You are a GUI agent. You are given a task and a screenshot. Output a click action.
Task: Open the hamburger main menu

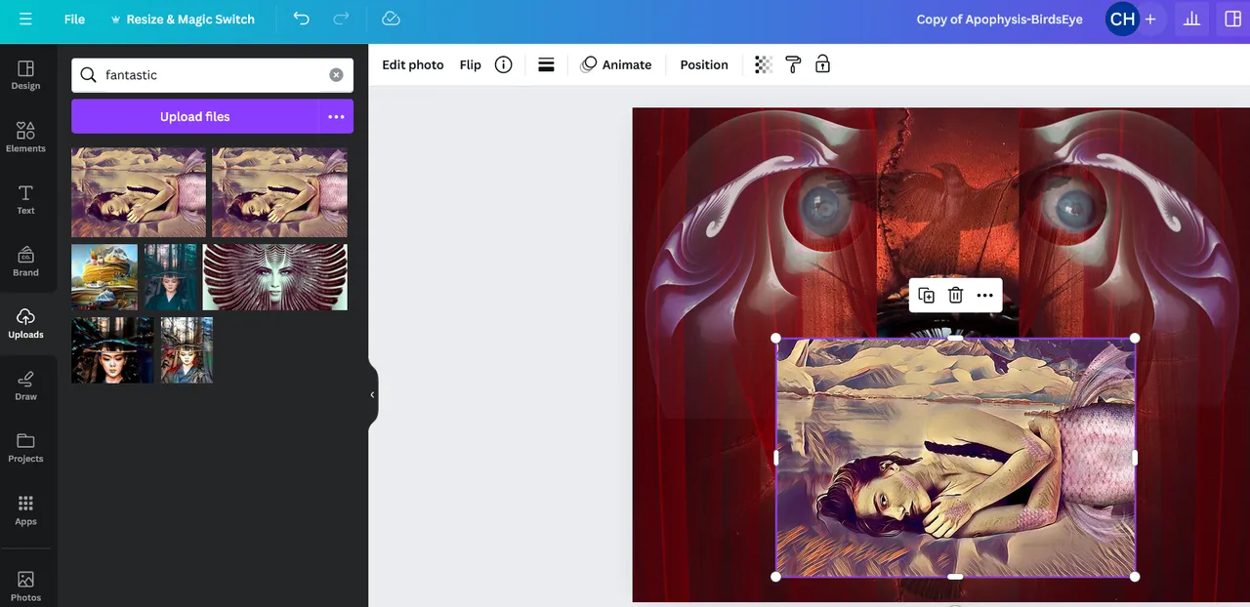click(25, 20)
